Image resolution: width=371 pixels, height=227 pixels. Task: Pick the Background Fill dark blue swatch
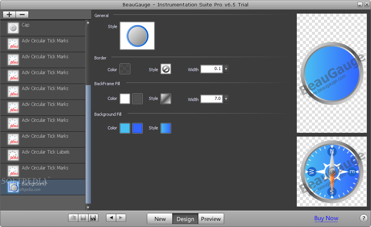137,128
